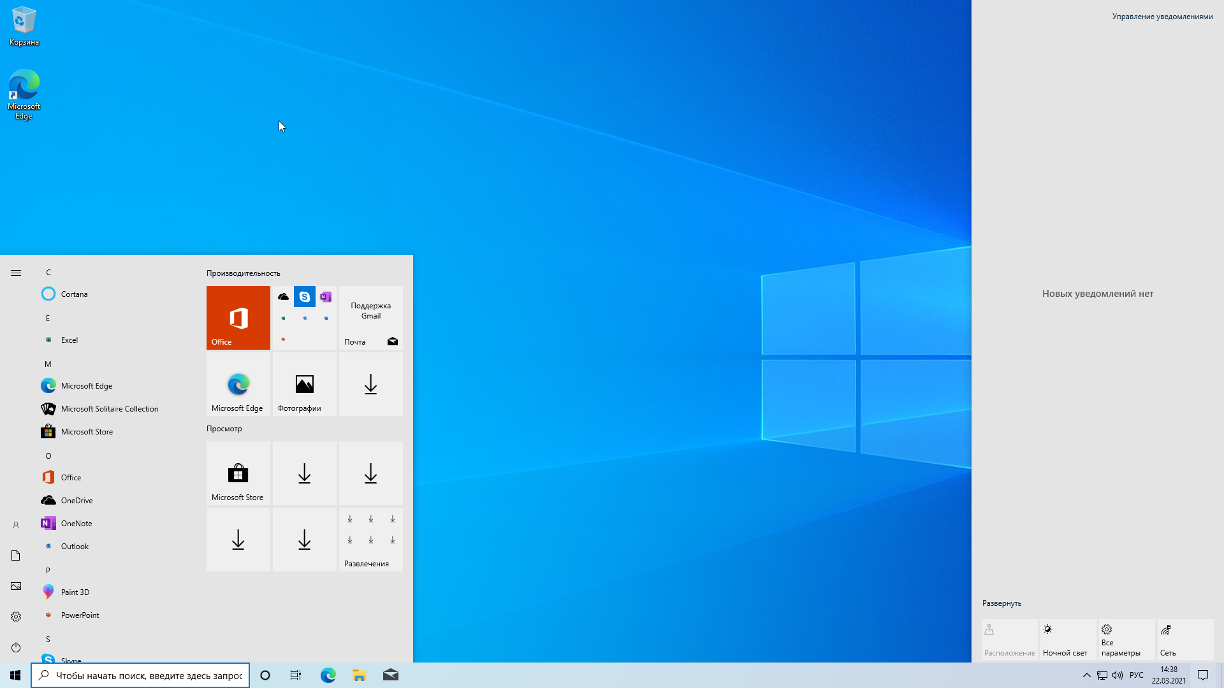Image resolution: width=1224 pixels, height=688 pixels.
Task: Click Skype tile in Производительность group
Action: tap(304, 296)
